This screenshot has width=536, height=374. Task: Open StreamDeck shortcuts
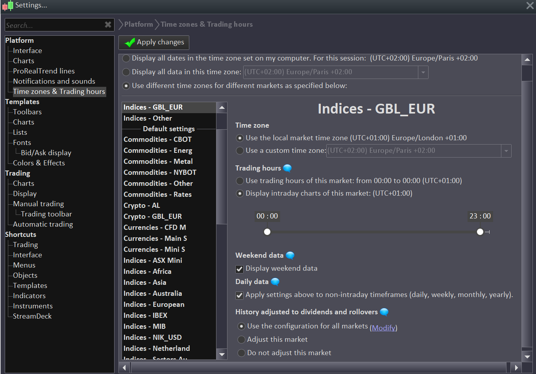[x=32, y=316]
